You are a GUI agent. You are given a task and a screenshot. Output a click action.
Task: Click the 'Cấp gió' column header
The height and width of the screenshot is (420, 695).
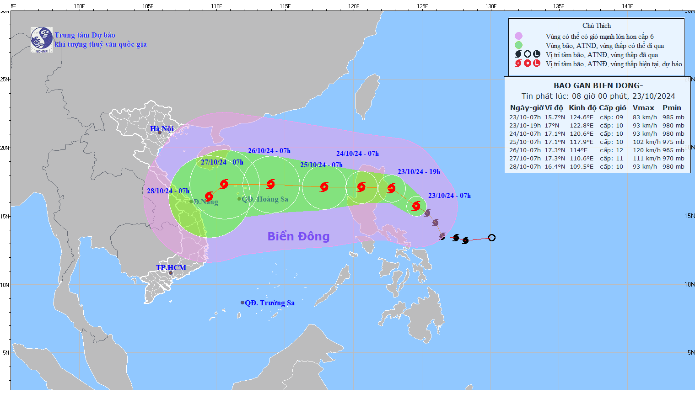tap(613, 108)
